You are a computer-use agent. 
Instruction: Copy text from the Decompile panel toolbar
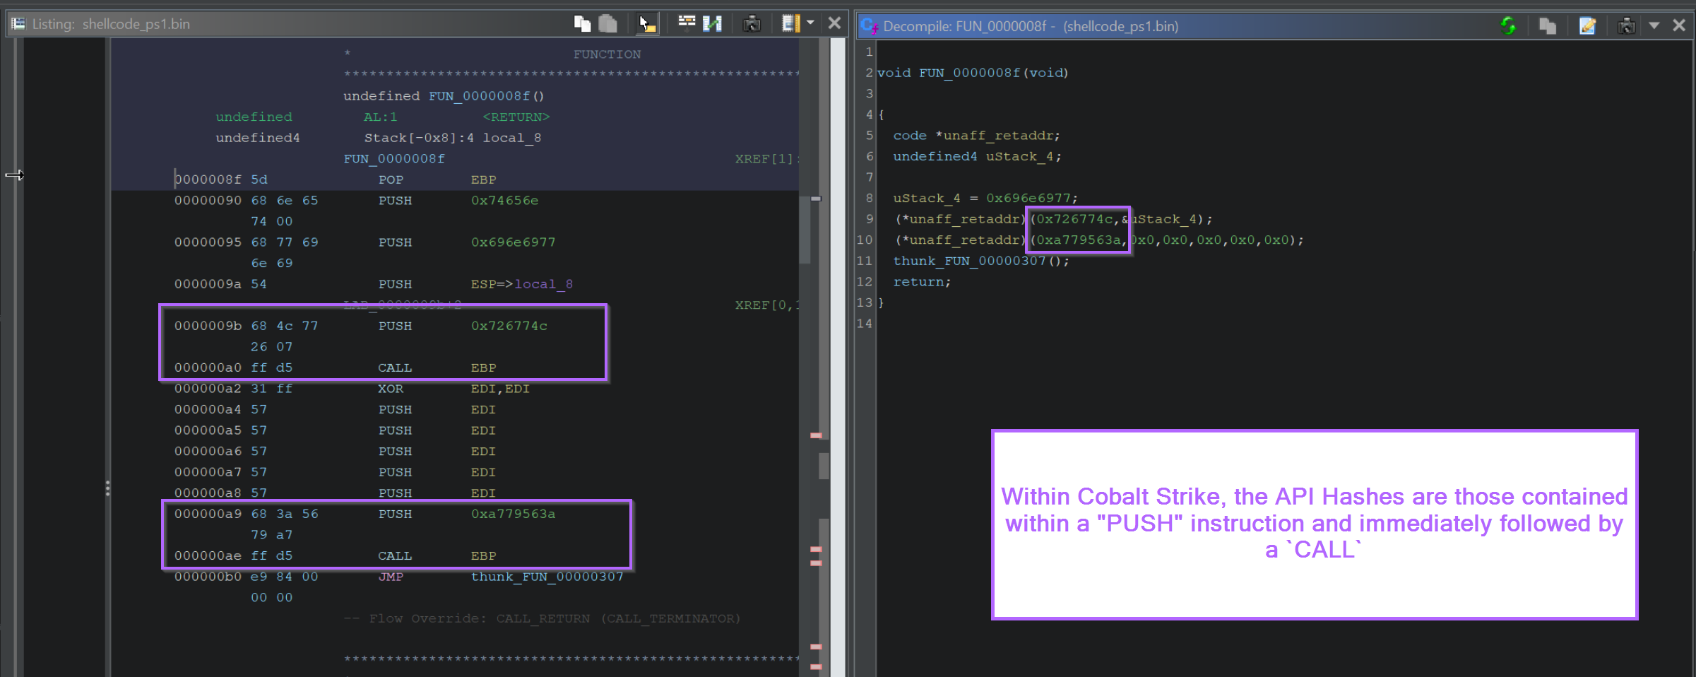(1547, 25)
